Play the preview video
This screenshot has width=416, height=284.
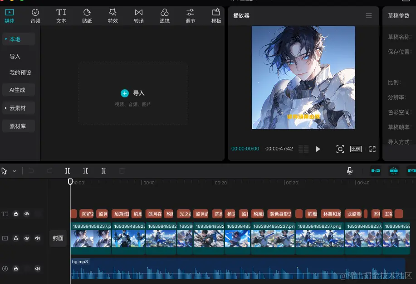[x=318, y=149]
